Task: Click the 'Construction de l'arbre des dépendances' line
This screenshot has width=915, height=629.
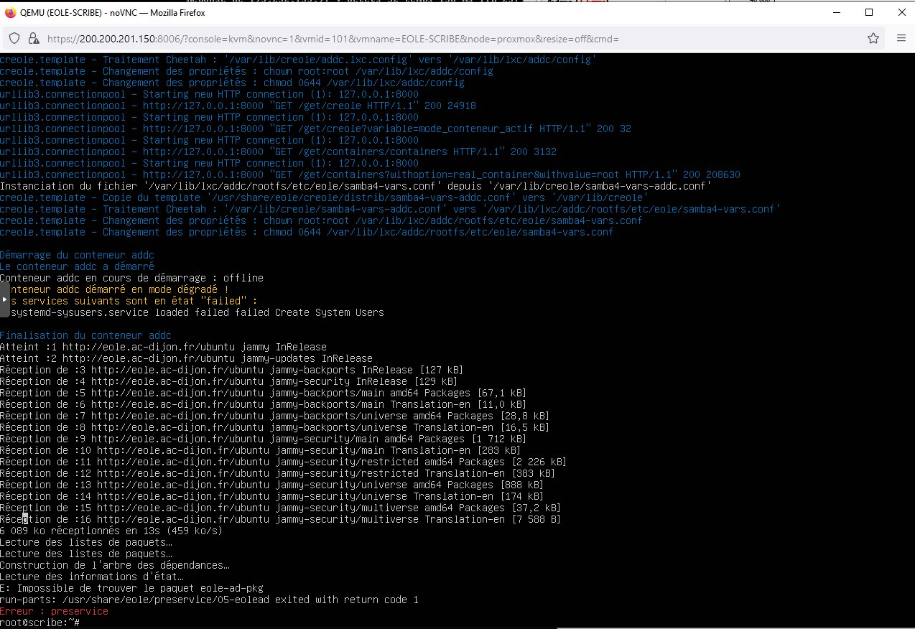Action: point(115,565)
